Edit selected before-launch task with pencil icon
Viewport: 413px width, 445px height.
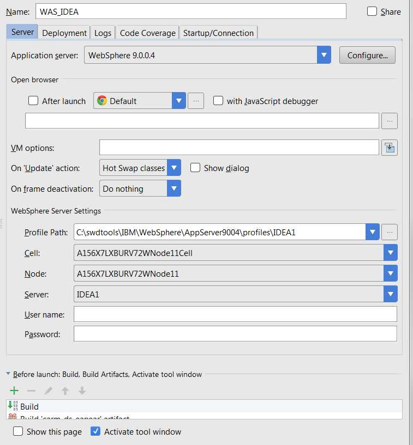click(x=49, y=391)
